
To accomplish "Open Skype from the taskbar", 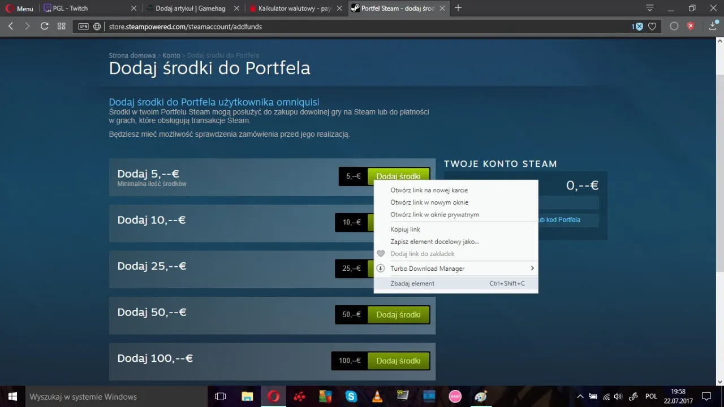I will coord(351,397).
